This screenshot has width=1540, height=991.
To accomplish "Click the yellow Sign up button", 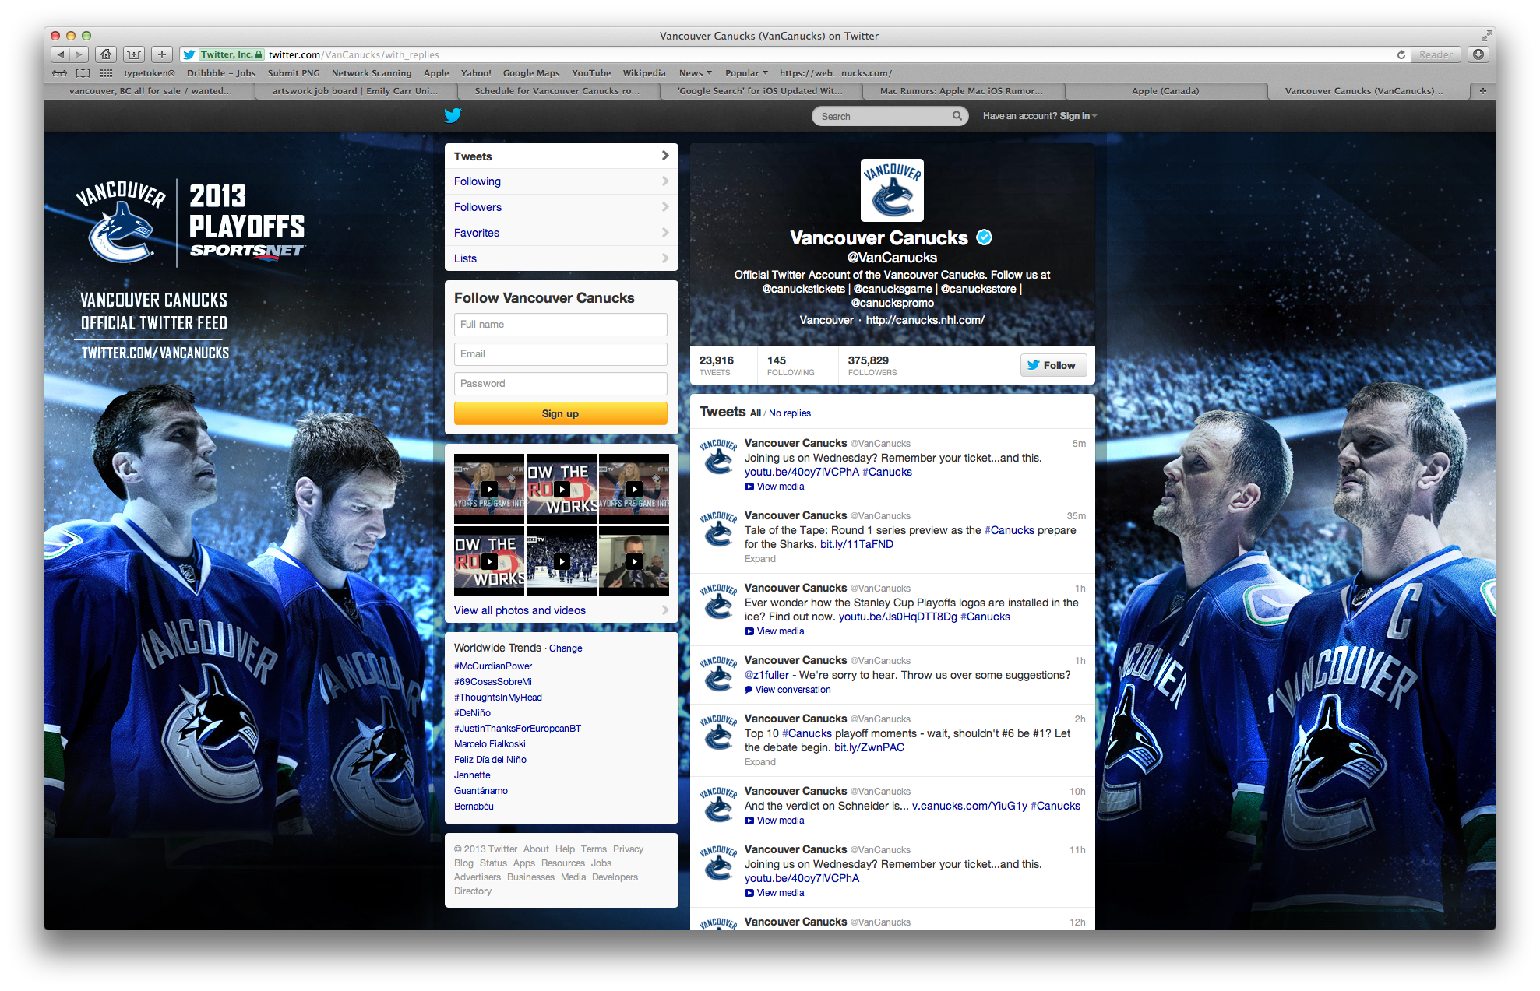I will (560, 413).
